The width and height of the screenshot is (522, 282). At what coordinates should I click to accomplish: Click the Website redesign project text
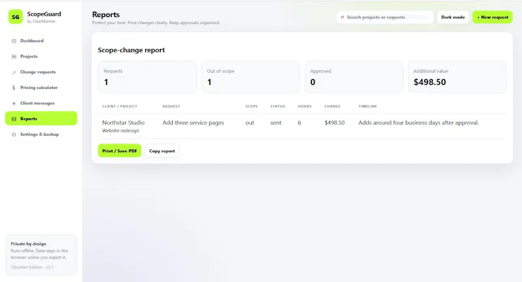pos(121,131)
